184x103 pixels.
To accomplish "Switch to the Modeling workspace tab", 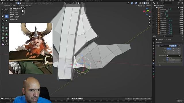I will click(32, 1).
